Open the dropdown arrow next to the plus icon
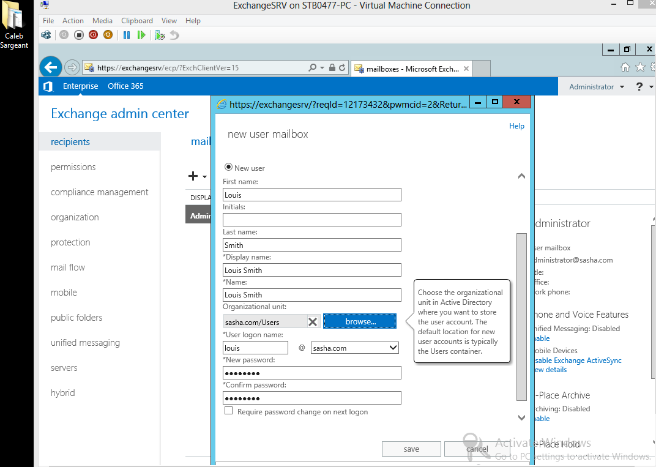Image resolution: width=656 pixels, height=467 pixels. coord(204,177)
